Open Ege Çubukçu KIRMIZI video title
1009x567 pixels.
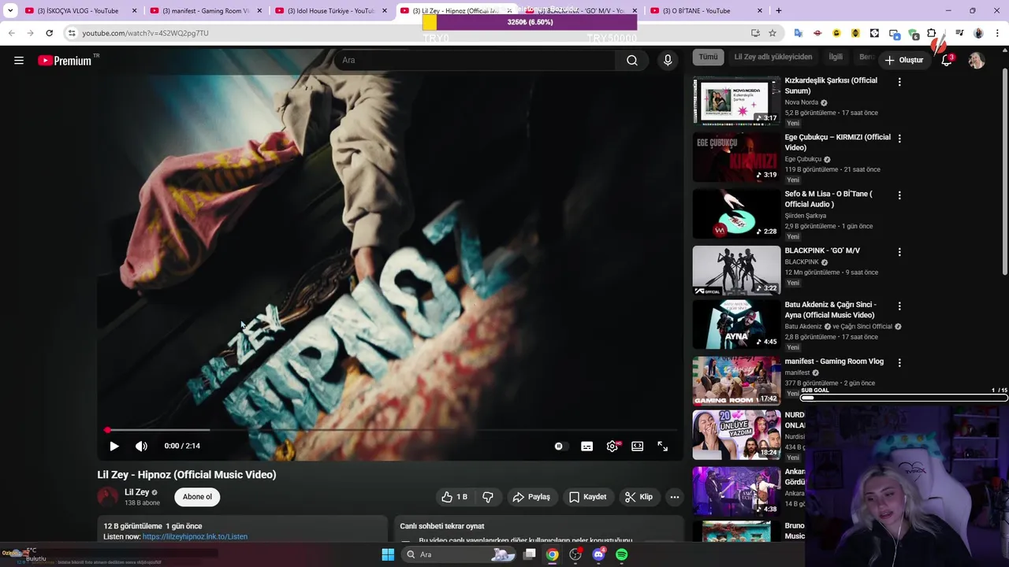(837, 142)
